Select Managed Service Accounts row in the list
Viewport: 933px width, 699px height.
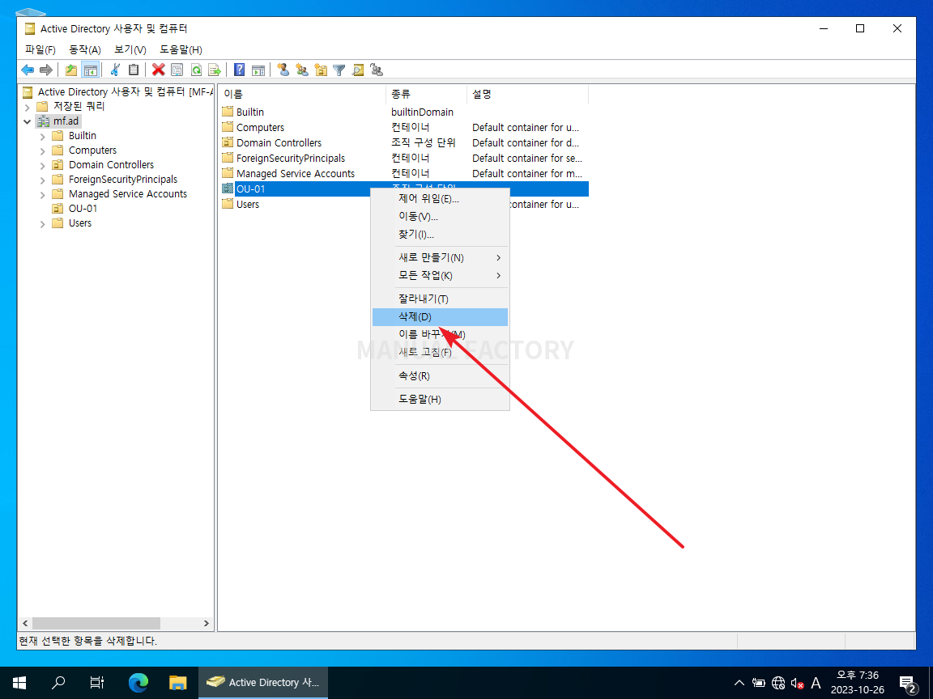pos(405,174)
